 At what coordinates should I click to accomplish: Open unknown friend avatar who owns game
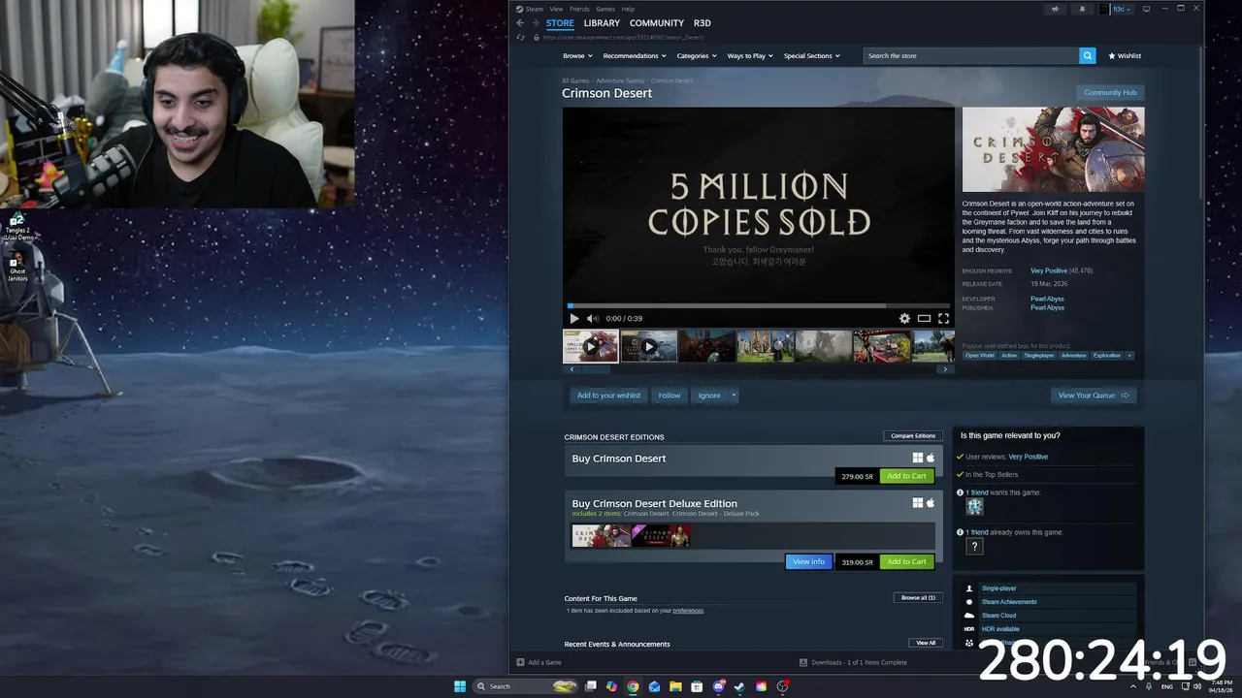974,546
